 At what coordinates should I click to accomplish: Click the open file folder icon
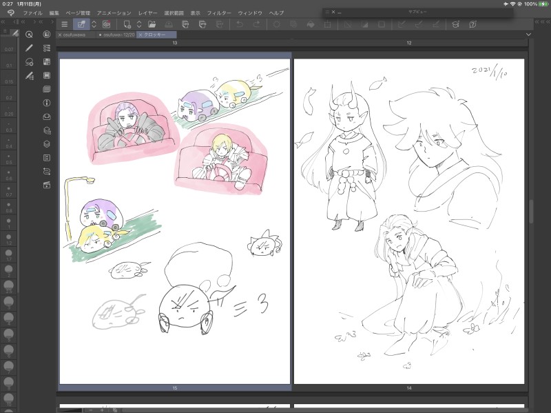pyautogui.click(x=152, y=24)
